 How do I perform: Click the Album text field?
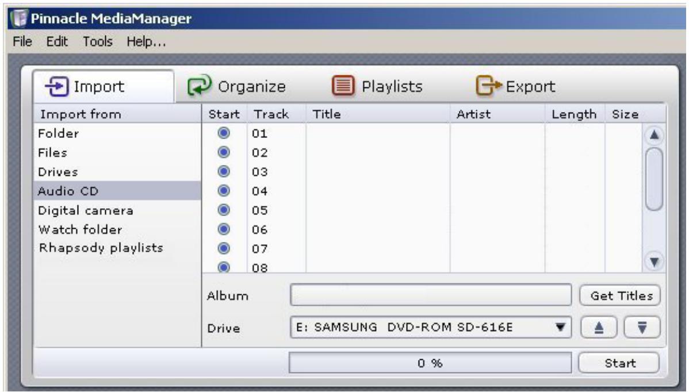pyautogui.click(x=431, y=295)
